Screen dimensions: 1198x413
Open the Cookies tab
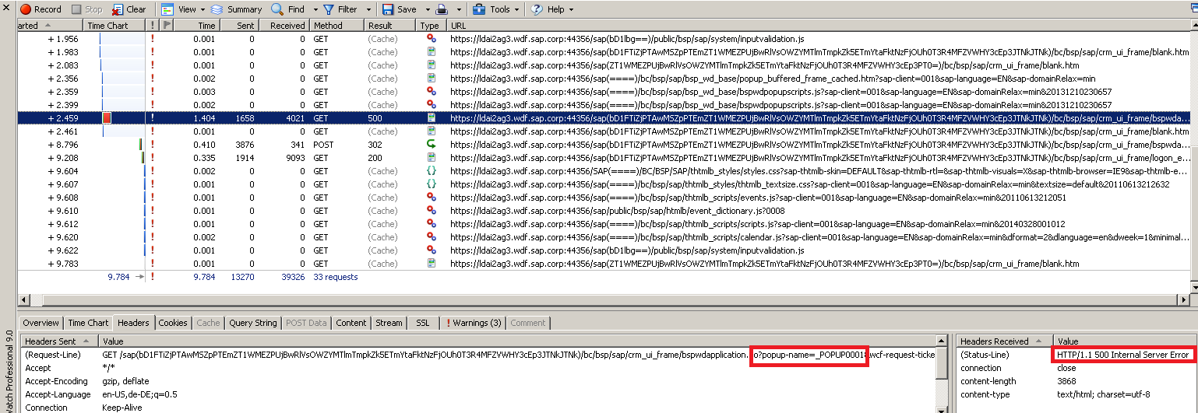[173, 323]
